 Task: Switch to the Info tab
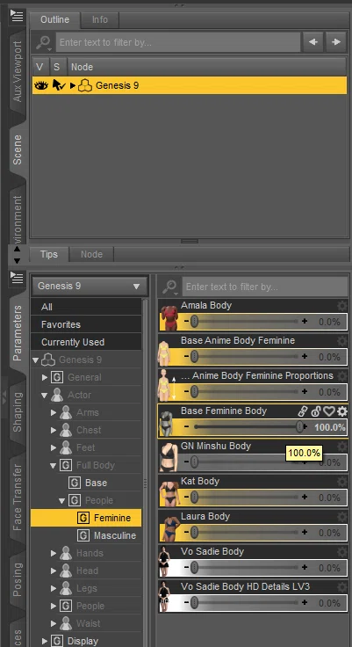(x=100, y=19)
